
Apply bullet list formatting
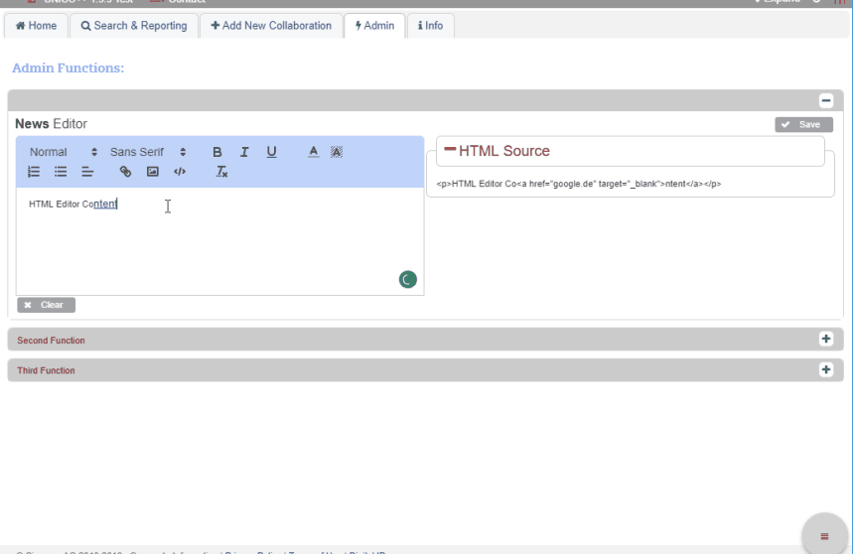tap(61, 172)
